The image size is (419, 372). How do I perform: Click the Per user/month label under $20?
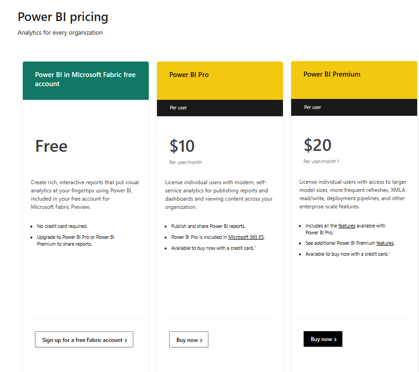pyautogui.click(x=321, y=161)
